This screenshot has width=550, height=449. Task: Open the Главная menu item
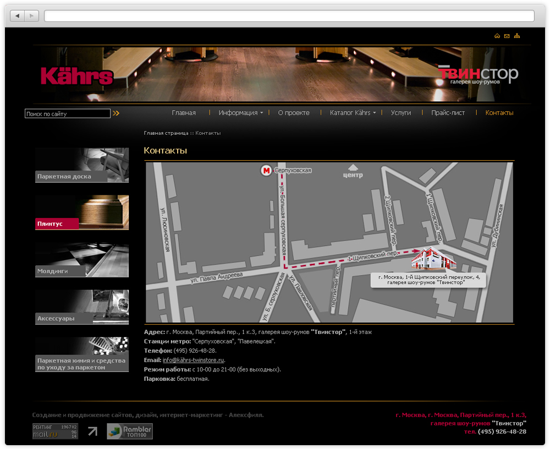[x=184, y=113]
